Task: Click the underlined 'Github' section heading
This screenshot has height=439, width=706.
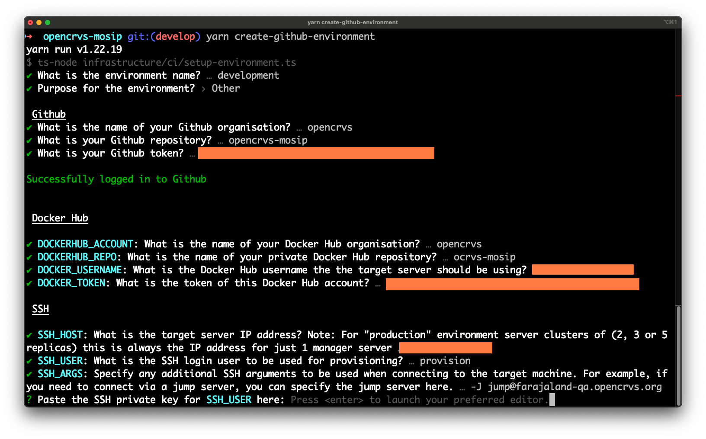Action: click(49, 114)
